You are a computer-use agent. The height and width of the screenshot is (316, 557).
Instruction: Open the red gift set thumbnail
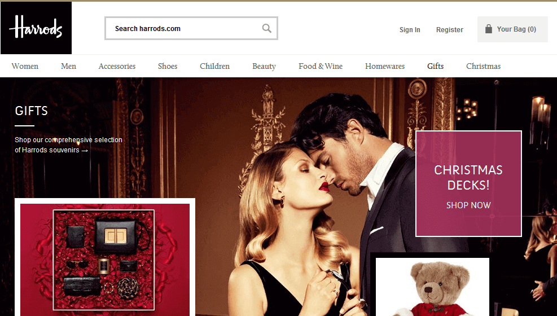(105, 258)
